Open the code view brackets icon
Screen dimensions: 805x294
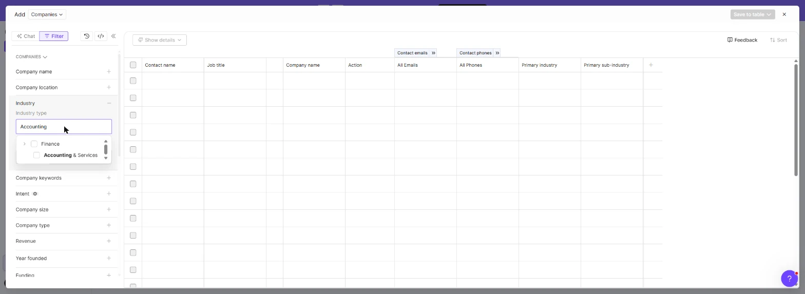coord(101,36)
